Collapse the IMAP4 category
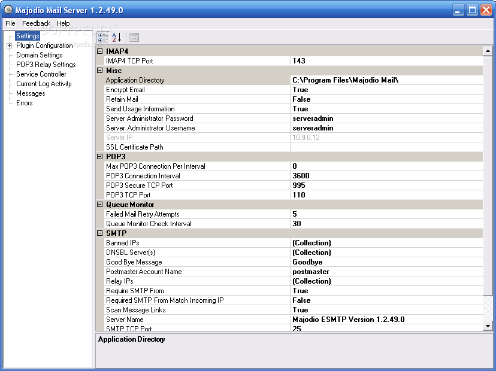 100,51
